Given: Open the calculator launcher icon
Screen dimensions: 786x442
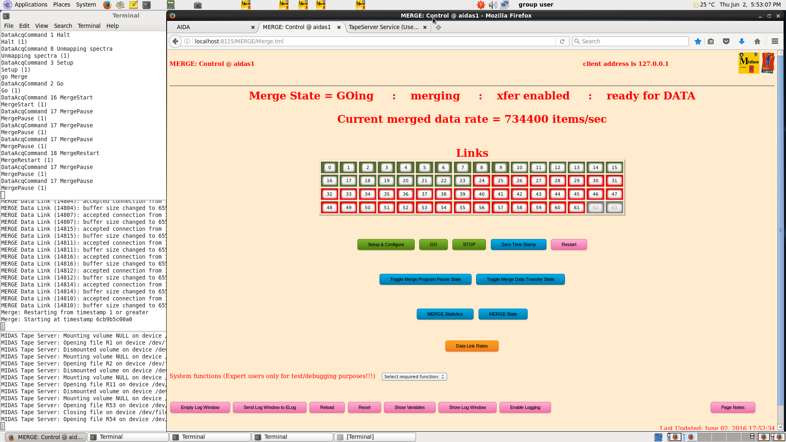Looking at the screenshot, I should click(171, 5).
